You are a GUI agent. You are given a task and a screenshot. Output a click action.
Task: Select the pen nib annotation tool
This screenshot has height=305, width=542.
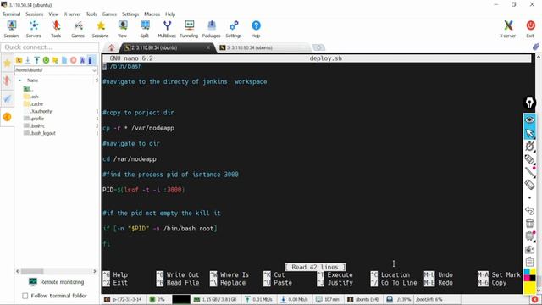tap(529, 103)
